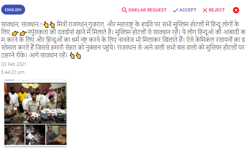Image resolution: width=247 pixels, height=150 pixels.
Task: Click the pointing-down emojis after सावधान,!!
Action: (x=49, y=24)
